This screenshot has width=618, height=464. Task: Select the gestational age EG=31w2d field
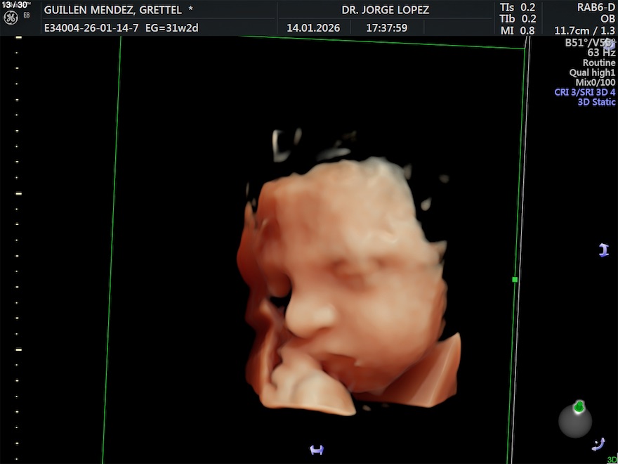click(173, 28)
